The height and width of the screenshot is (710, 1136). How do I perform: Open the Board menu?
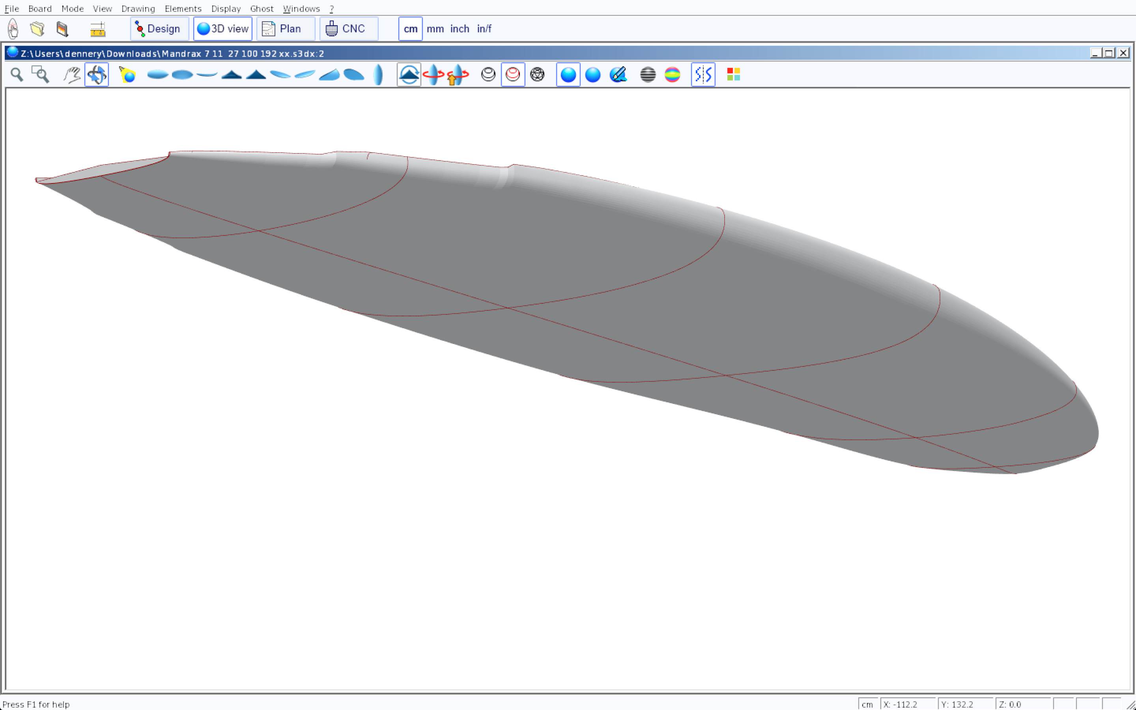pos(39,8)
